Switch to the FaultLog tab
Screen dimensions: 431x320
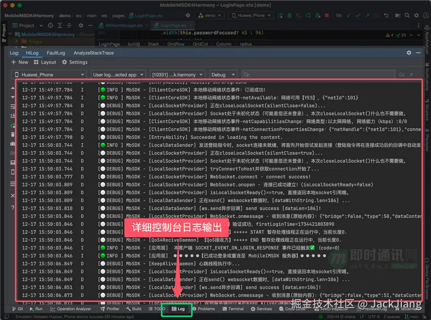(56, 53)
